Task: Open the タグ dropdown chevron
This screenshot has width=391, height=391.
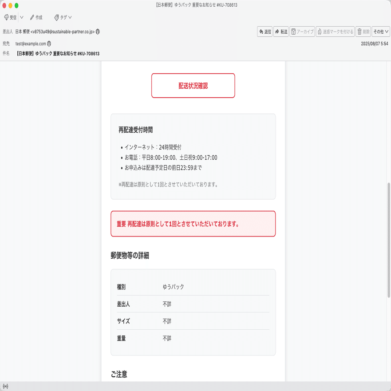Action: pyautogui.click(x=70, y=17)
